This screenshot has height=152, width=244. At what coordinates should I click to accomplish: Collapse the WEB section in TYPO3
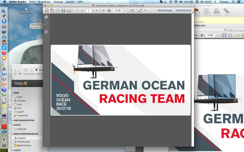click(13, 93)
